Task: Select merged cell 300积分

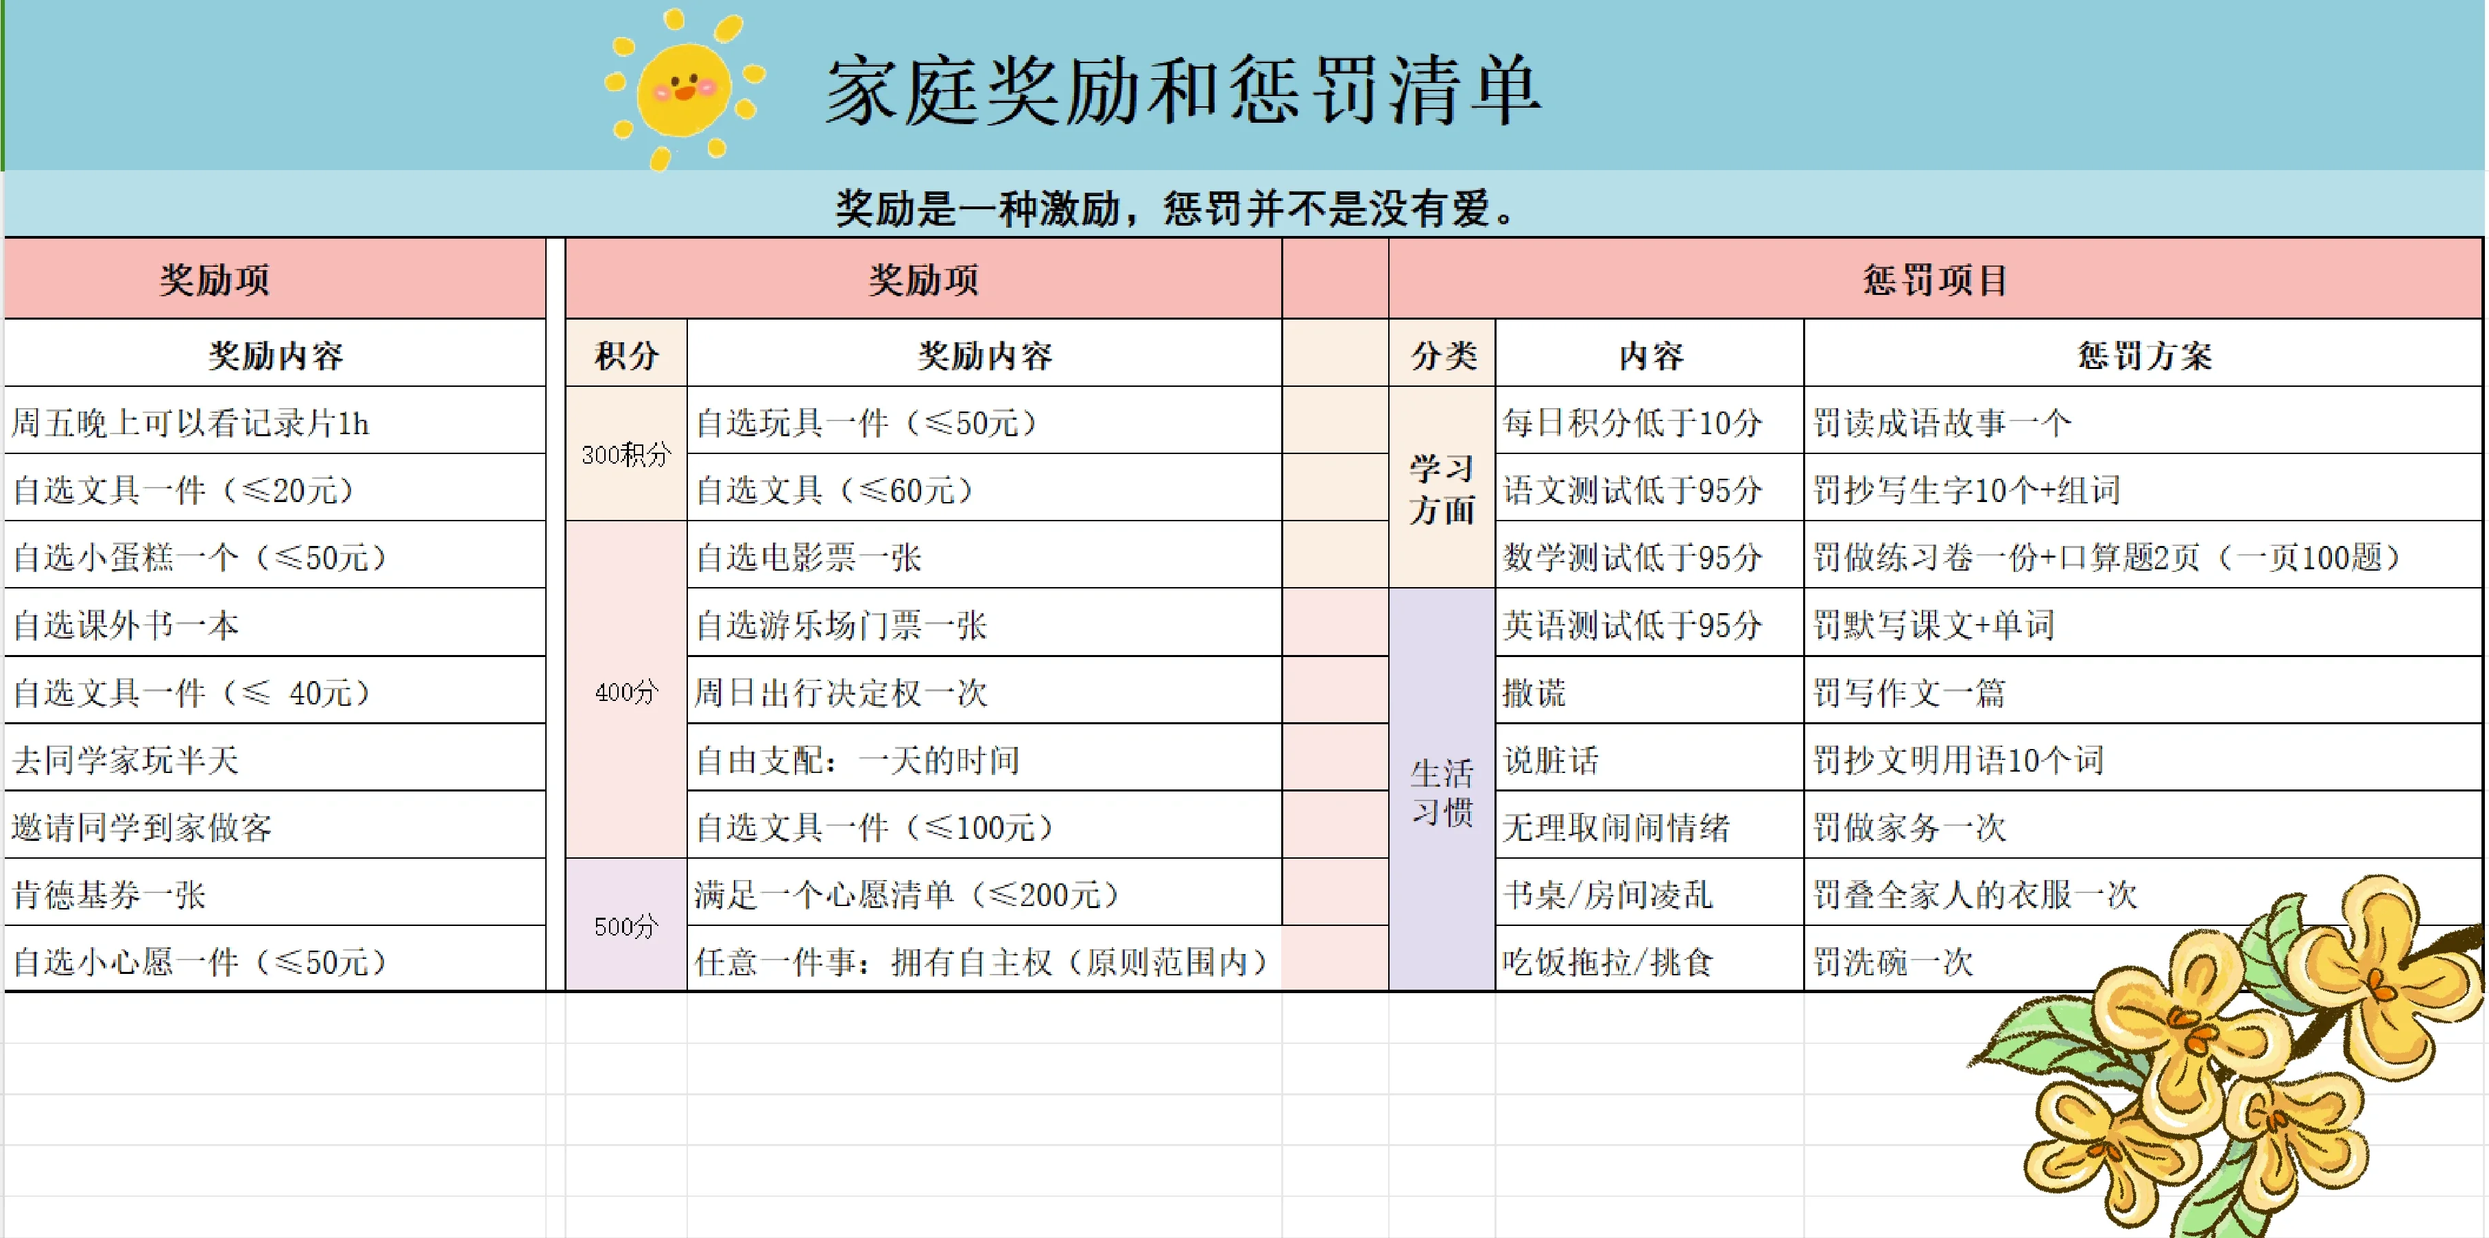Action: (x=626, y=454)
